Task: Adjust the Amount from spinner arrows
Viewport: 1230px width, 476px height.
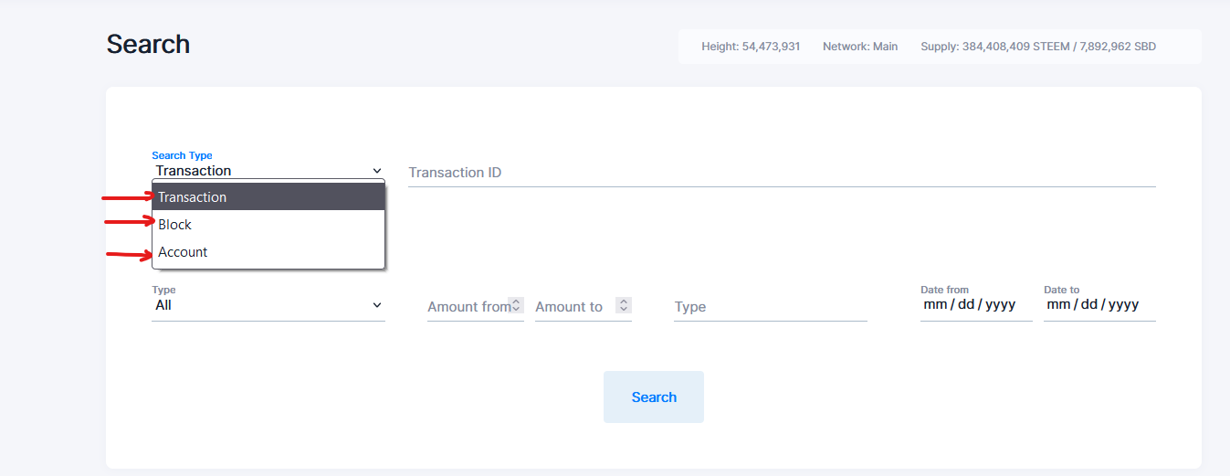Action: point(516,305)
